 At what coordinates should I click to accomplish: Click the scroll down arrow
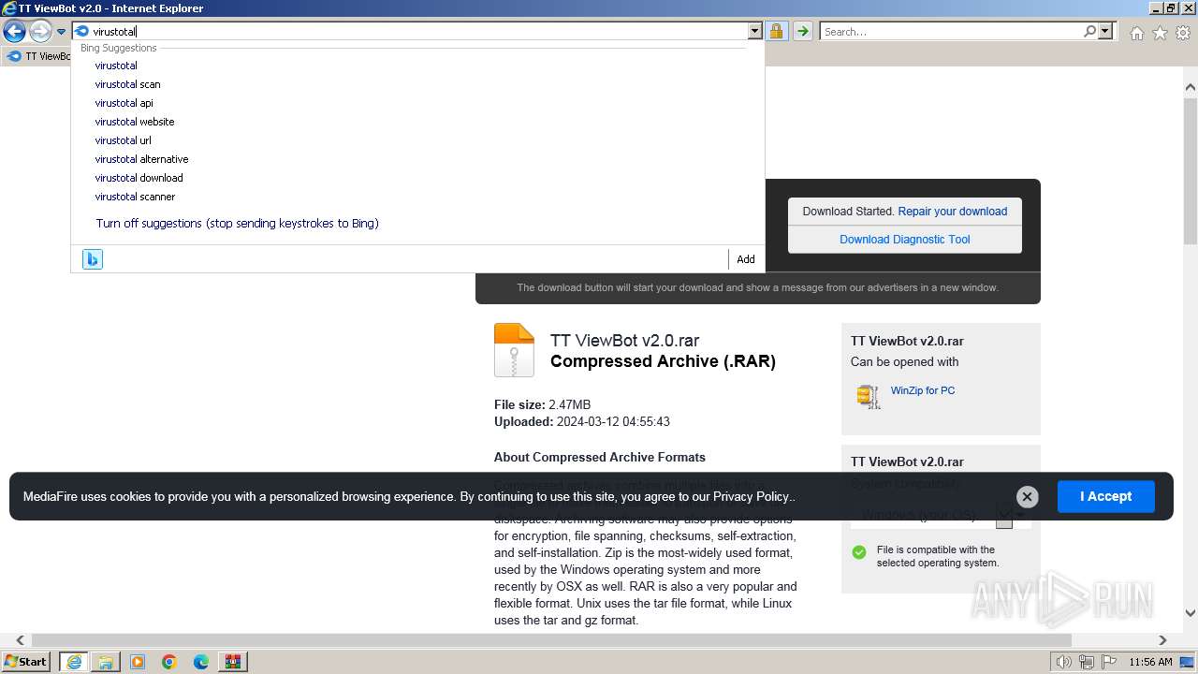tap(1190, 613)
